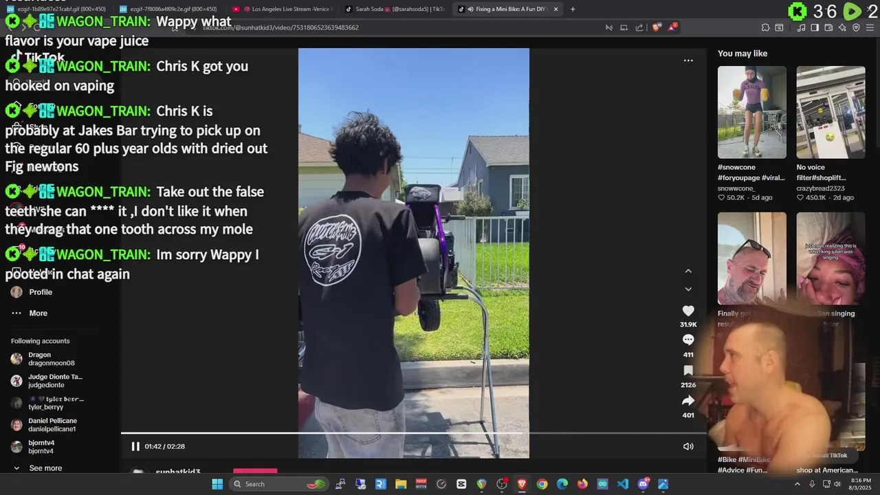The image size is (880, 495).
Task: Open the Leo AI sparkle icon
Action: coord(842,27)
